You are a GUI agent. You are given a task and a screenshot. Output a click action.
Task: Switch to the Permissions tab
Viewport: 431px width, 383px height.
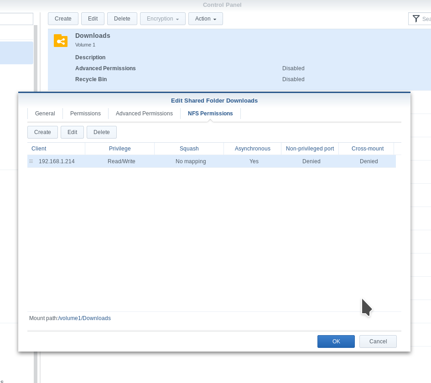click(x=85, y=114)
